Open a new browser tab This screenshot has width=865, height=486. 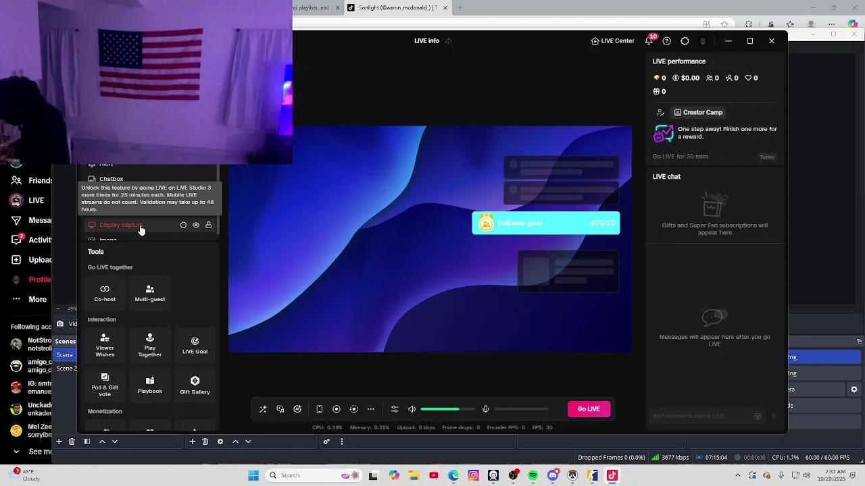point(460,8)
